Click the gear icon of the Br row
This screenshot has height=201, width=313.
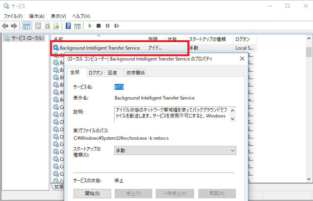[x=56, y=99]
